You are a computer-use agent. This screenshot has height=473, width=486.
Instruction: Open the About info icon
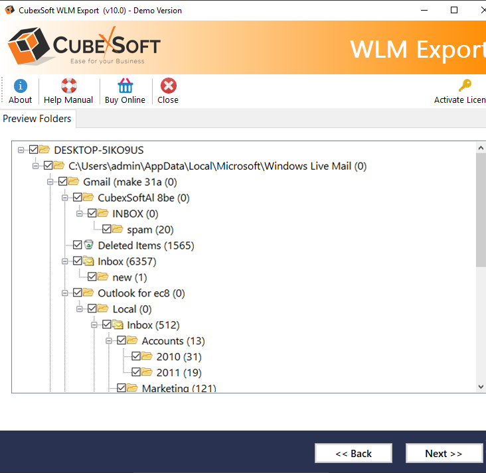(x=21, y=86)
